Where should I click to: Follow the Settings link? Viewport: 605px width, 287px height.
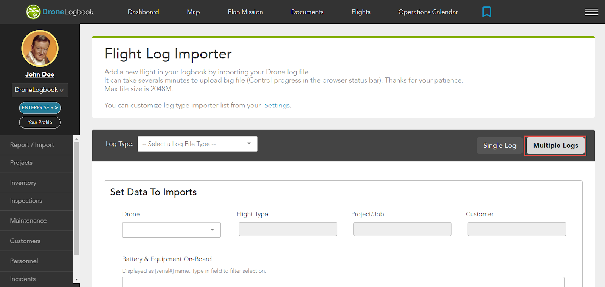pyautogui.click(x=277, y=106)
